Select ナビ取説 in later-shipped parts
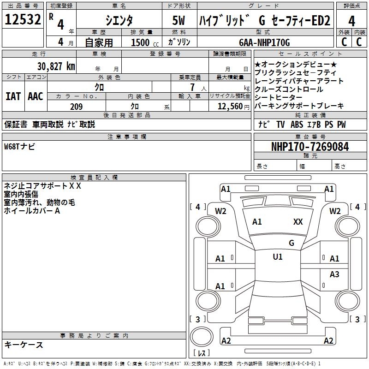 tap(81, 124)
